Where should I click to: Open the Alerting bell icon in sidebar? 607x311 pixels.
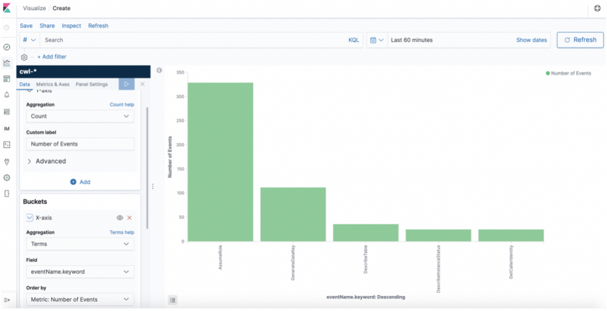pos(7,95)
